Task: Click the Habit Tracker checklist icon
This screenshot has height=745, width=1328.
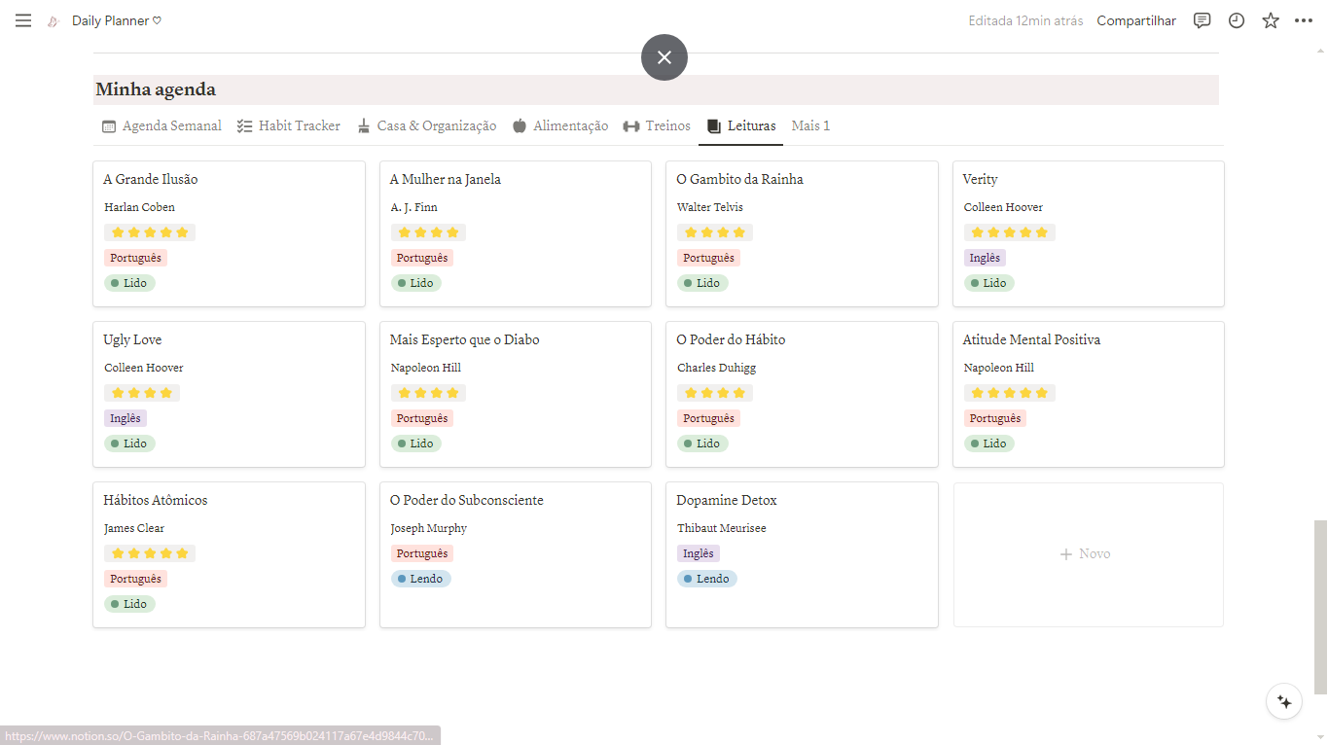Action: click(245, 126)
